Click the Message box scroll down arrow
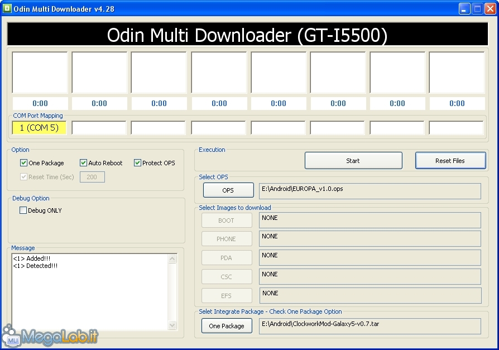The height and width of the screenshot is (350, 499). pos(172,325)
